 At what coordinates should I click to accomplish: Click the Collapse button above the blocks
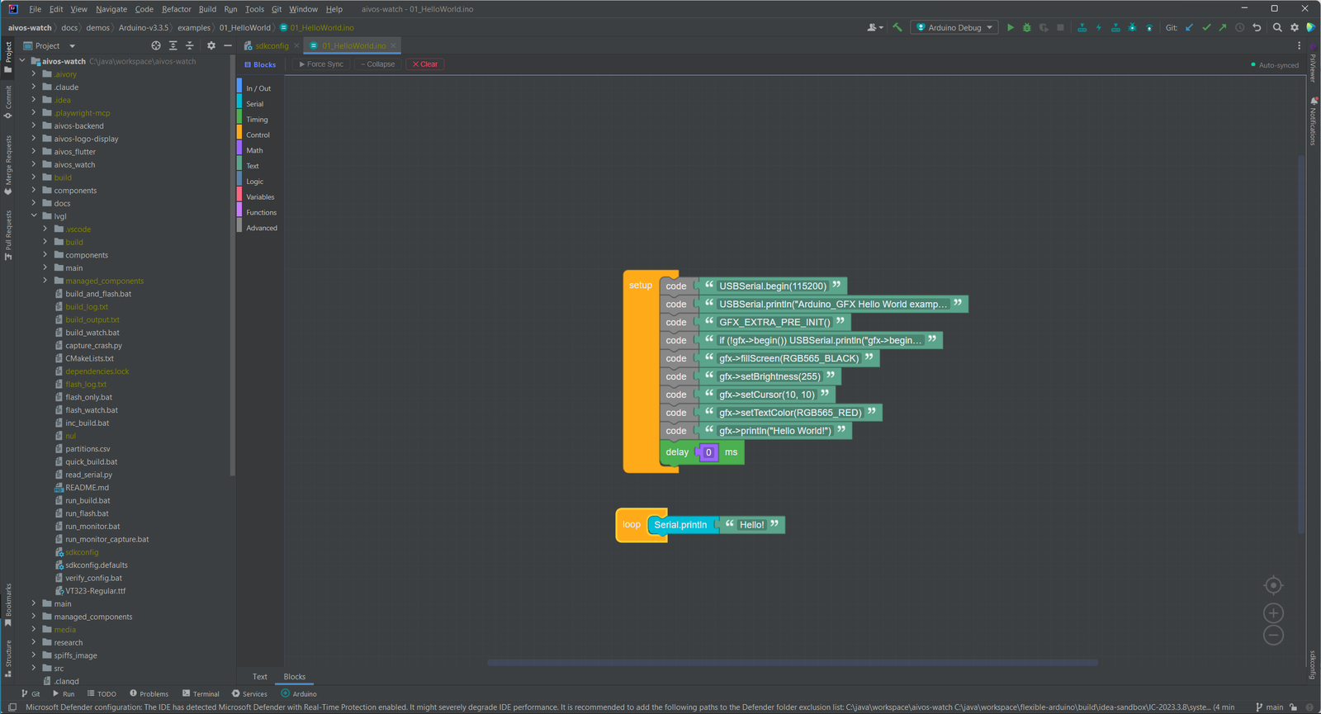click(378, 64)
